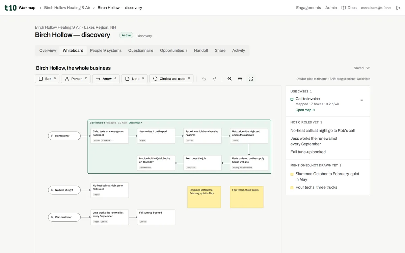Click the '+1' tag on the Facebook box
The image size is (405, 253).
[112, 140]
